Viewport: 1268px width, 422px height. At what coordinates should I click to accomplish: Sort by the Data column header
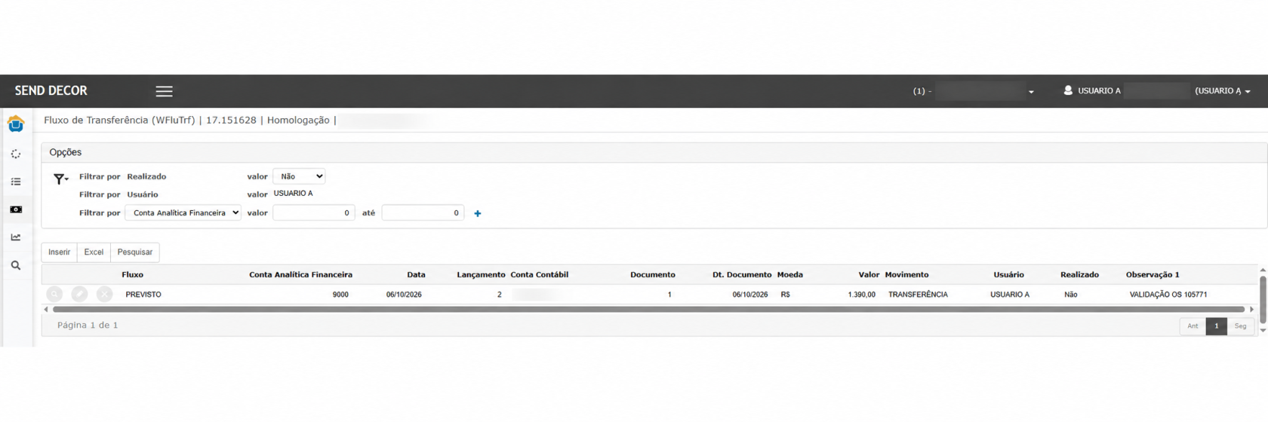(x=416, y=275)
